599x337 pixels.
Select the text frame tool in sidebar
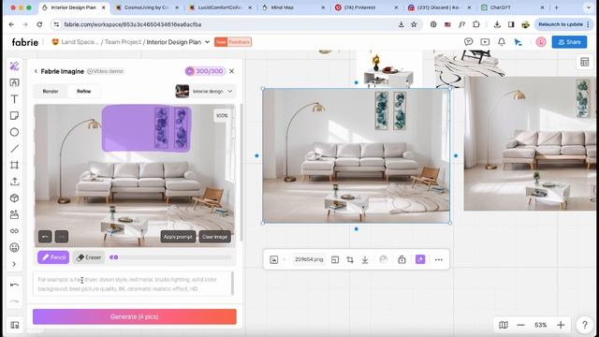(15, 82)
